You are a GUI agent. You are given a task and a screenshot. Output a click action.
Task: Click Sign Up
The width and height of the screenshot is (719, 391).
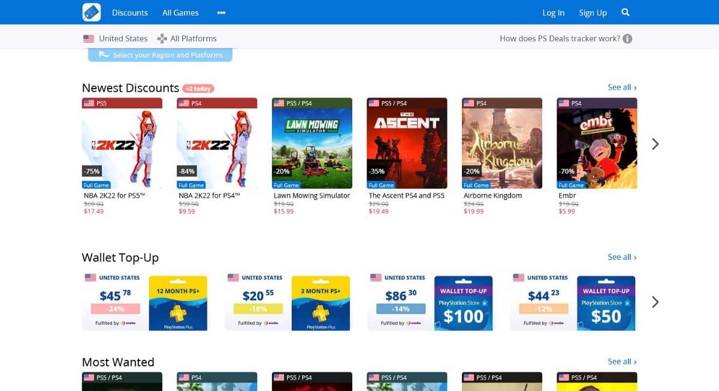tap(593, 13)
